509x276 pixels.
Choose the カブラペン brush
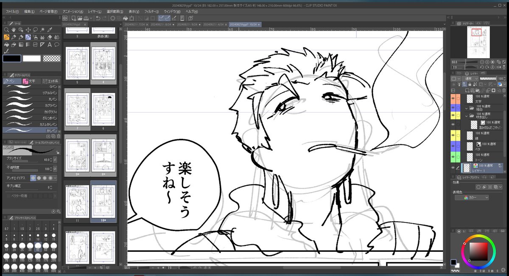(x=31, y=104)
